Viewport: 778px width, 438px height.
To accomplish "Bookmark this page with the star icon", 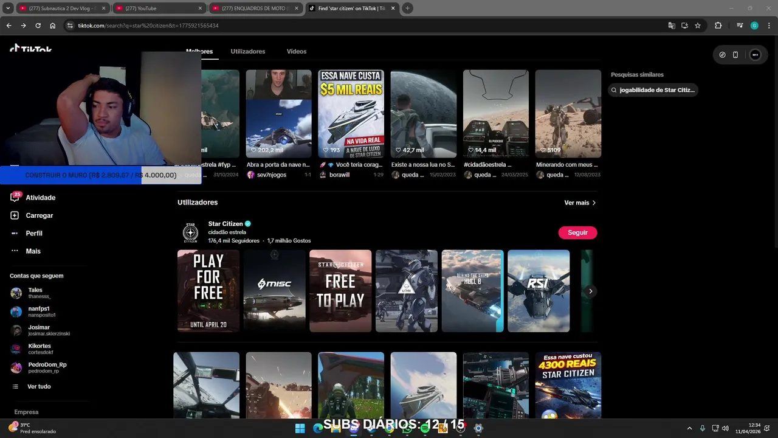I will (698, 26).
